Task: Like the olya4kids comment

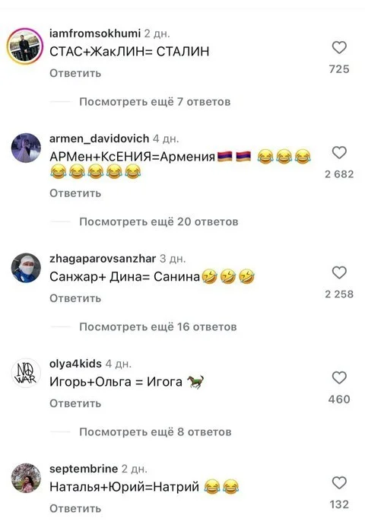Action: tap(339, 377)
